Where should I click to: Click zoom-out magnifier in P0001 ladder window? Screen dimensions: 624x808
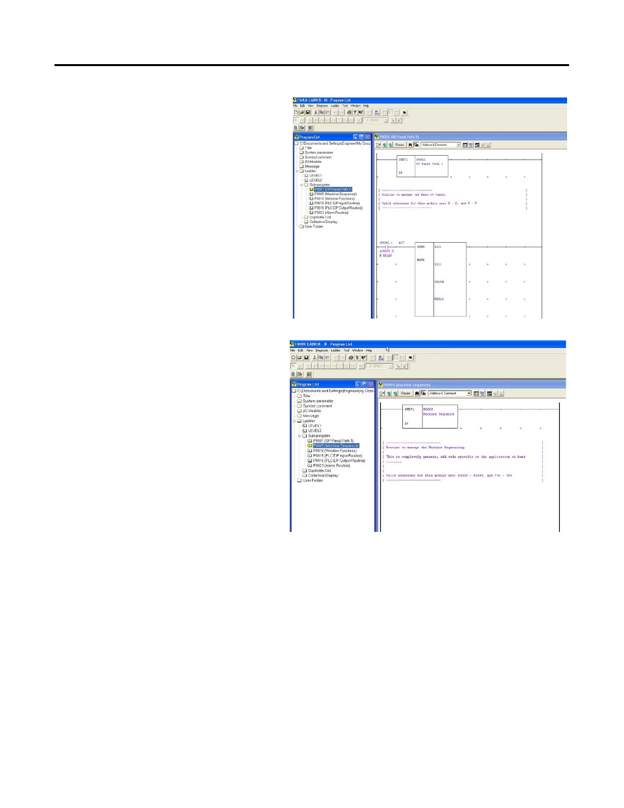(390, 145)
